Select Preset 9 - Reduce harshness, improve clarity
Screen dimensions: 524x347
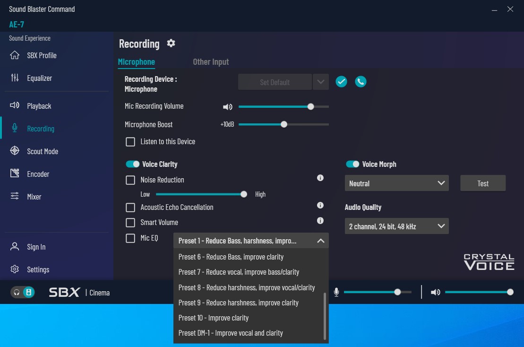249,303
